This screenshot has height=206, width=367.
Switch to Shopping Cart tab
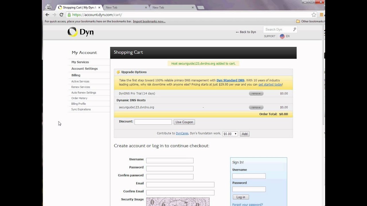(x=78, y=7)
